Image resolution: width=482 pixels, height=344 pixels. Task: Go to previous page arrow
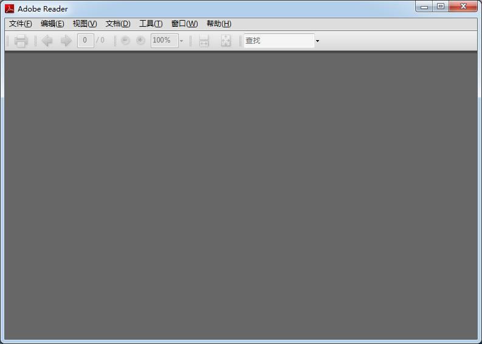pos(47,41)
